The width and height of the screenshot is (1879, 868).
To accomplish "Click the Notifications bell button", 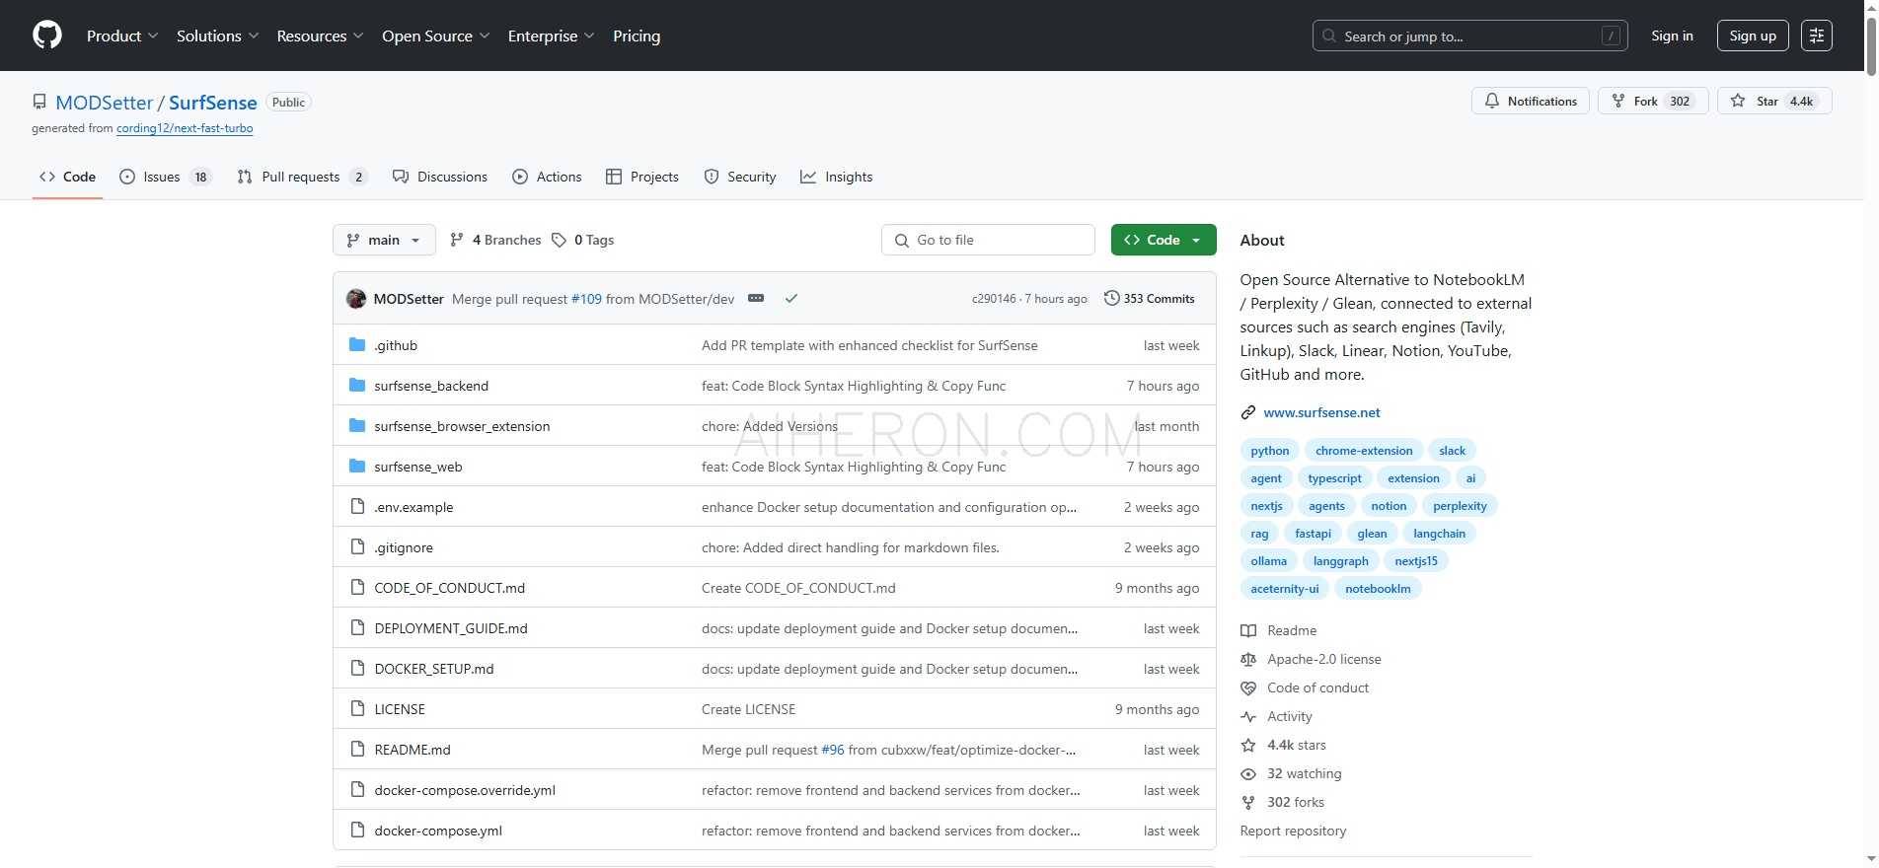I will click(x=1531, y=101).
